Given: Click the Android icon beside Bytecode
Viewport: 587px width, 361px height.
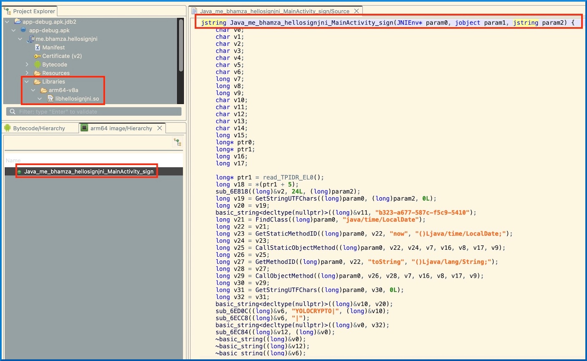Looking at the screenshot, I should [38, 65].
